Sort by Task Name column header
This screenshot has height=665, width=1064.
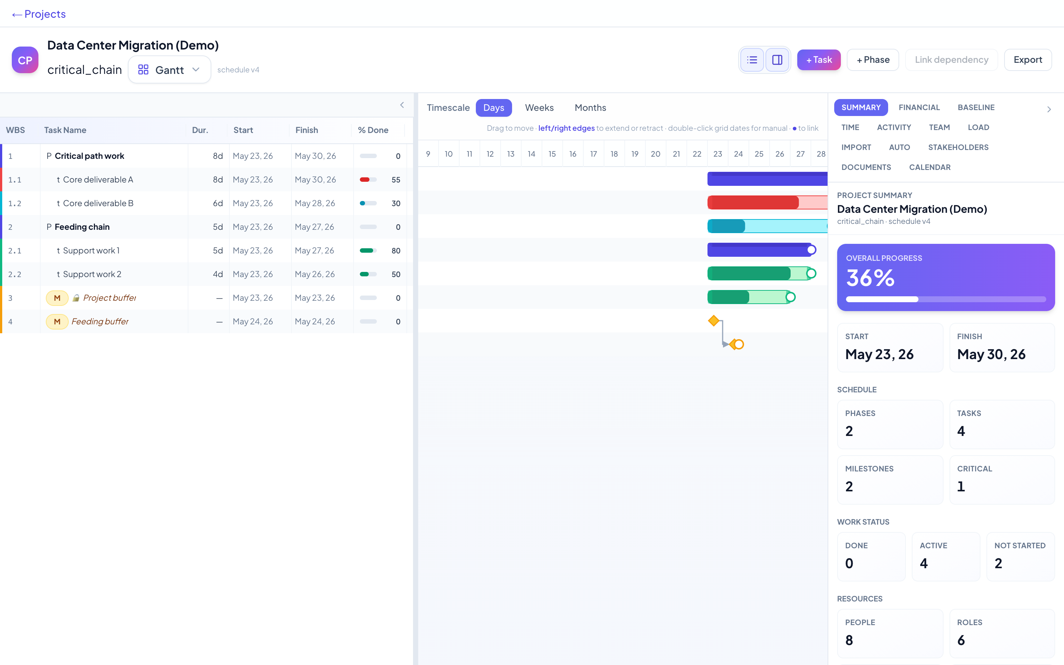(x=65, y=130)
